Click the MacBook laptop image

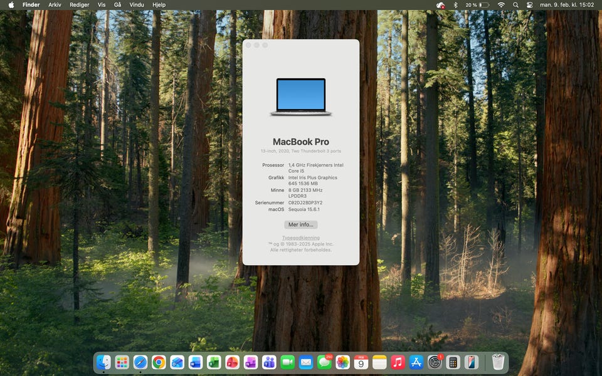click(x=300, y=97)
